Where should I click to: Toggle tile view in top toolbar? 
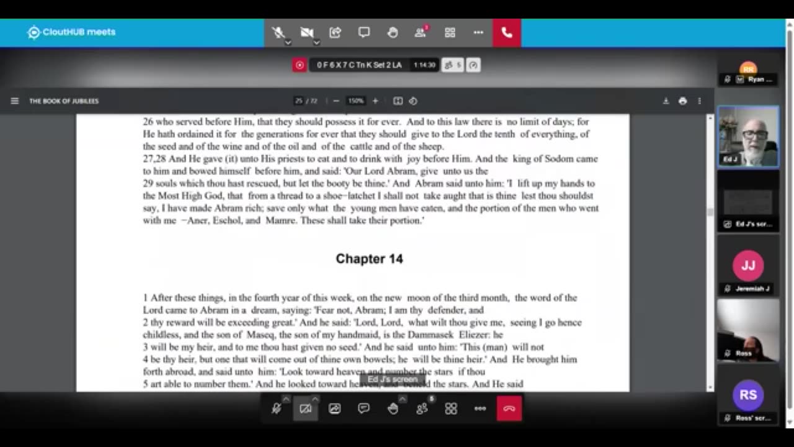coord(450,32)
